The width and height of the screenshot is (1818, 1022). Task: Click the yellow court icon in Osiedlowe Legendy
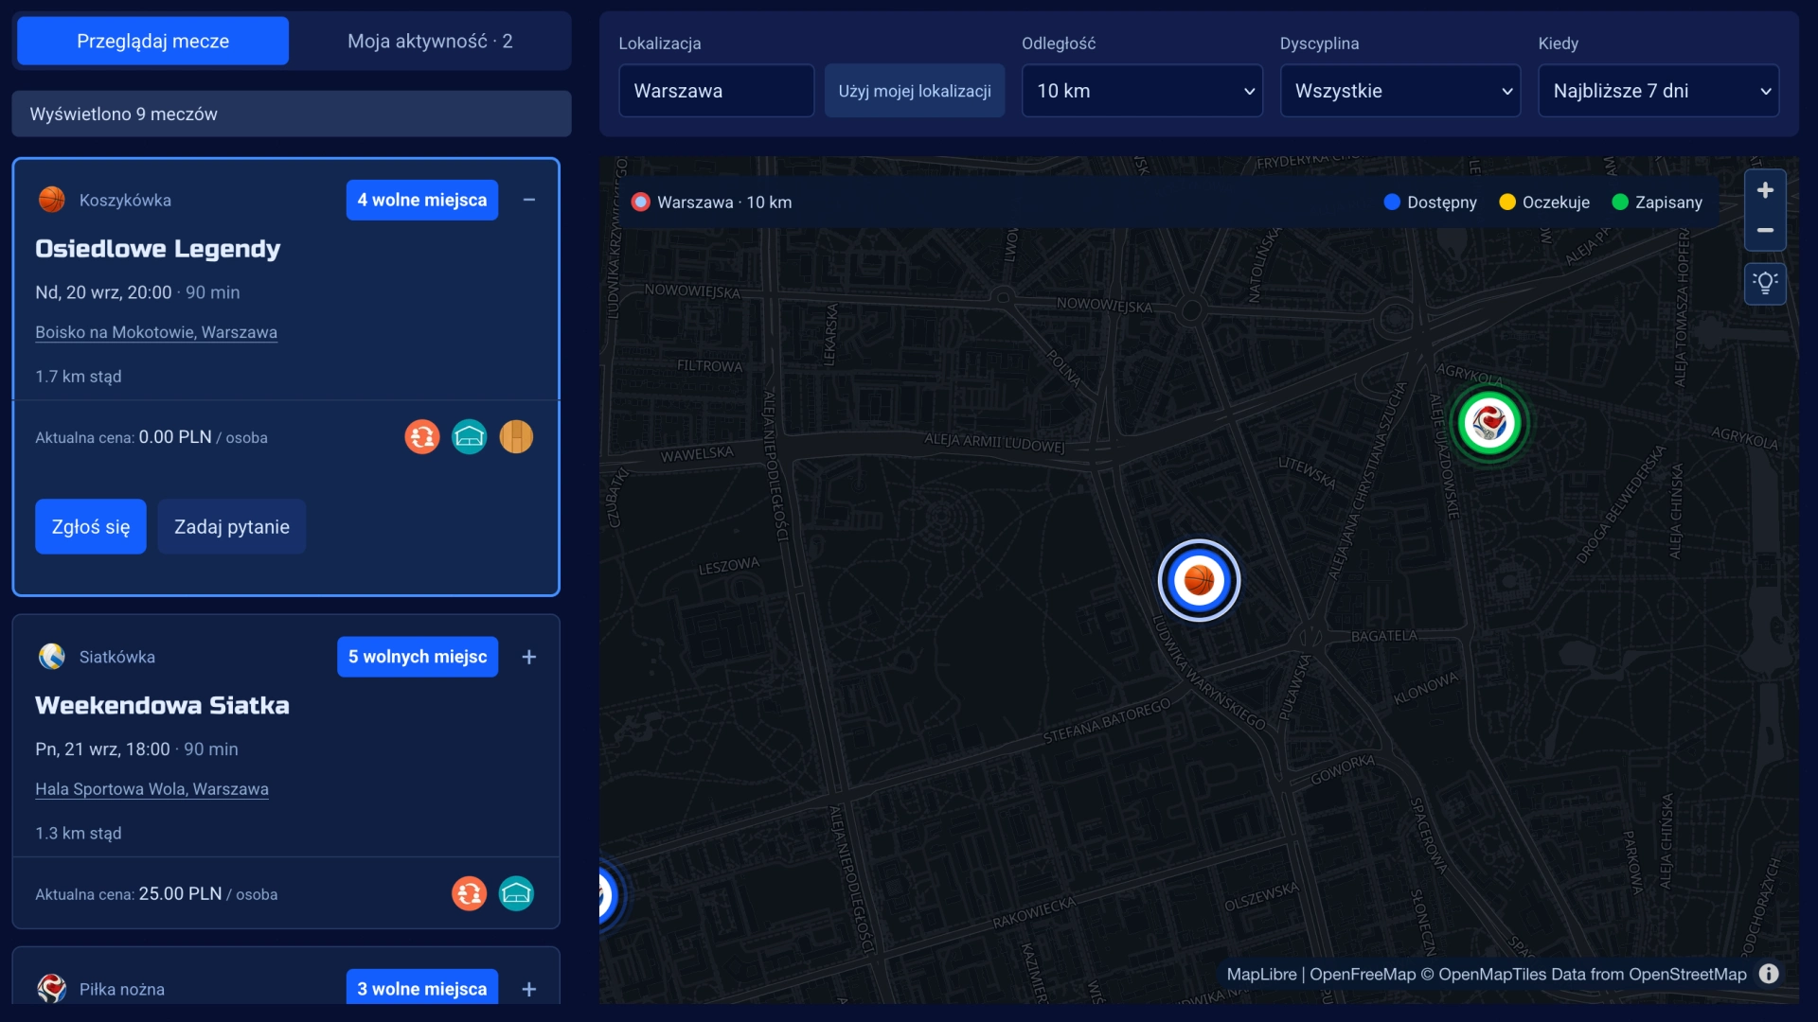[516, 437]
